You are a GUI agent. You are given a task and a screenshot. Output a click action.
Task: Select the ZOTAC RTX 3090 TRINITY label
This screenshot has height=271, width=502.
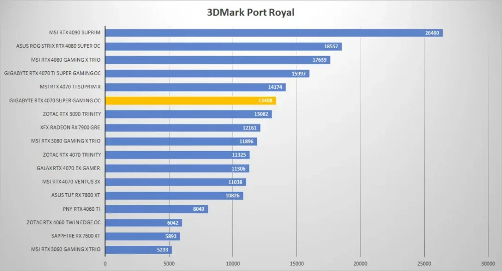72,114
